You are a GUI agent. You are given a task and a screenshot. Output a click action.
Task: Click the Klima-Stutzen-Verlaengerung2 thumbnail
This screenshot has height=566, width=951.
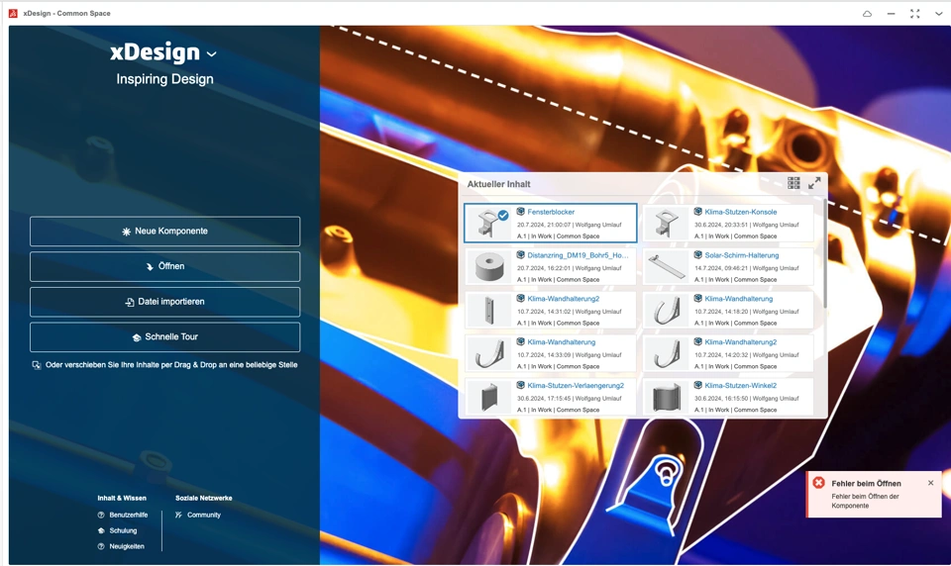tap(489, 398)
